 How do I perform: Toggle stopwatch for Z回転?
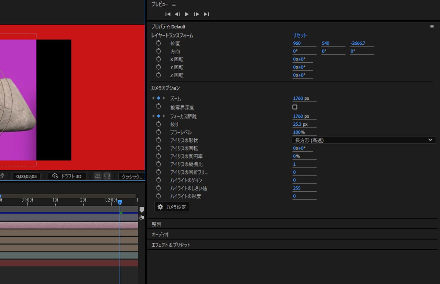point(158,75)
